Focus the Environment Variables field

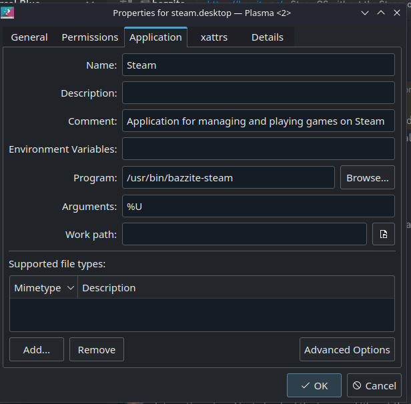258,149
